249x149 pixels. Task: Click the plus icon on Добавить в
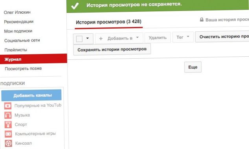click(101, 38)
